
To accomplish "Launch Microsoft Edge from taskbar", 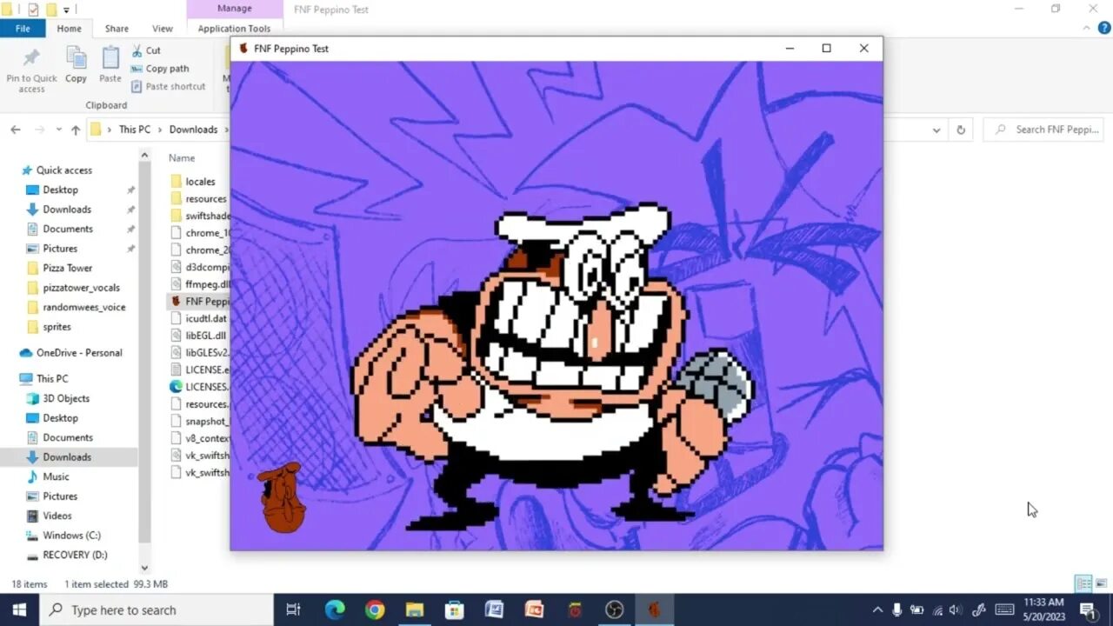I will coord(335,609).
